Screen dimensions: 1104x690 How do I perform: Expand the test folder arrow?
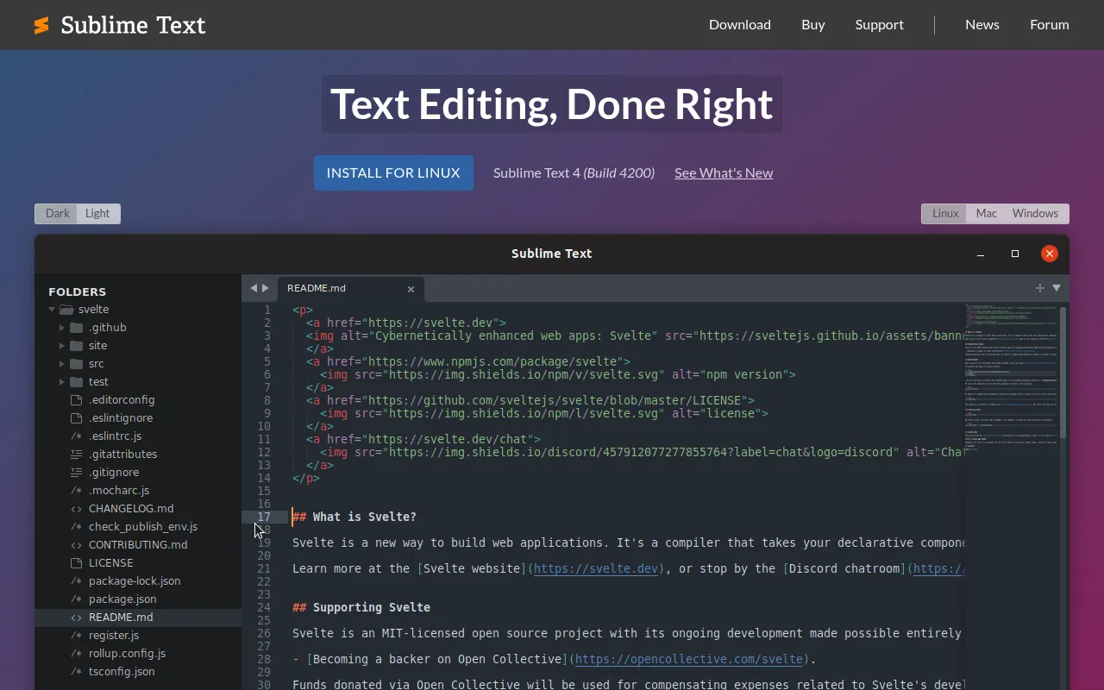pyautogui.click(x=62, y=382)
